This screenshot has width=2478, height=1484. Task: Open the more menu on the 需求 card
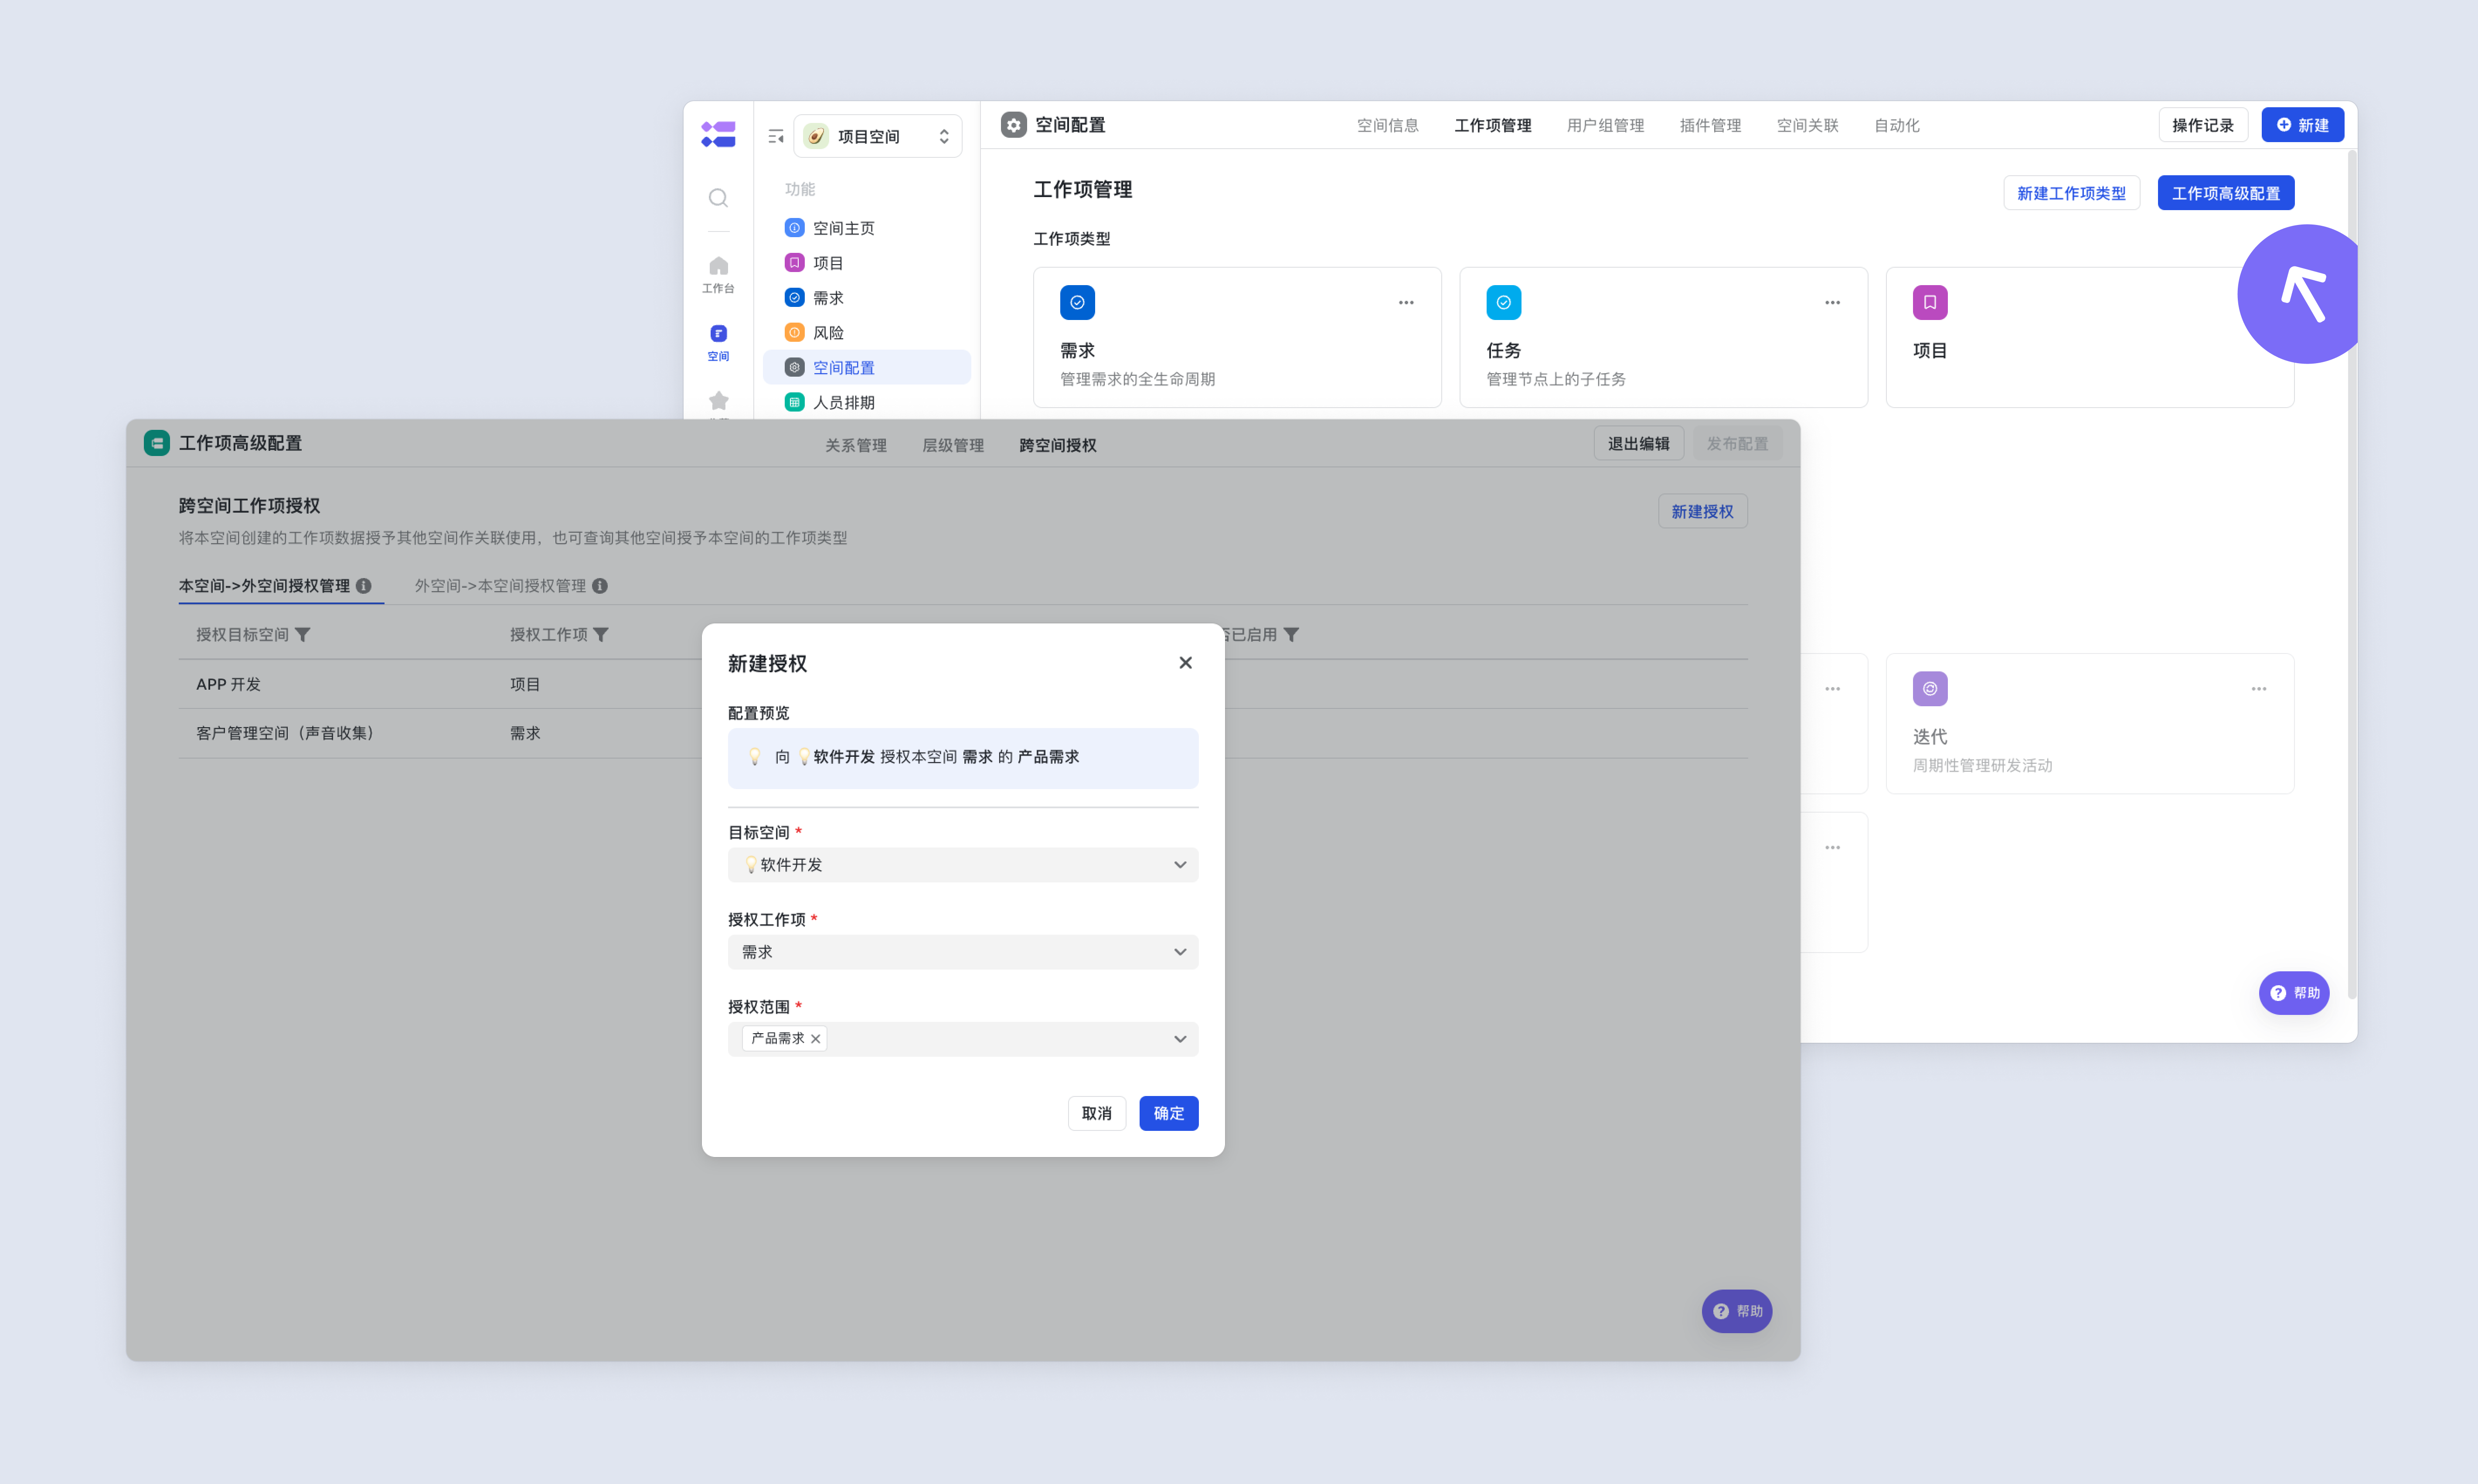pyautogui.click(x=1406, y=302)
